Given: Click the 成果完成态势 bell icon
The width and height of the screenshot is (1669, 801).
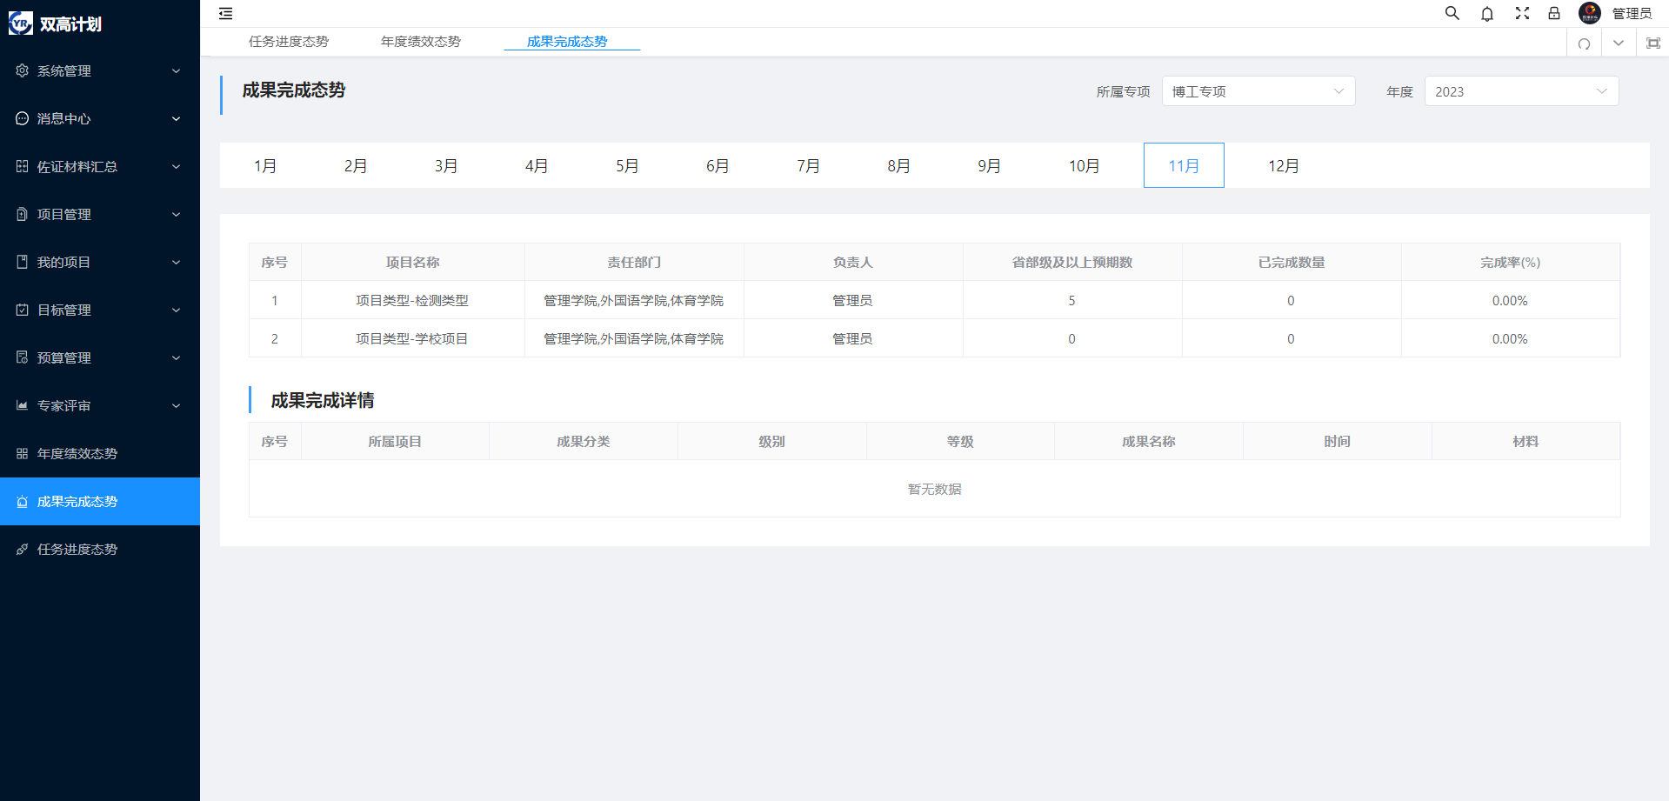Looking at the screenshot, I should [23, 502].
